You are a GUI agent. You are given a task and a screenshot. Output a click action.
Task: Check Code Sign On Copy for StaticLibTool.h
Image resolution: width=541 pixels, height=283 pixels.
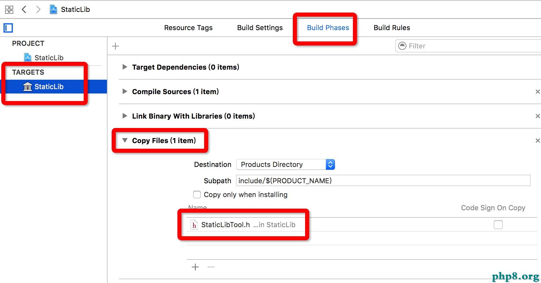coord(498,225)
